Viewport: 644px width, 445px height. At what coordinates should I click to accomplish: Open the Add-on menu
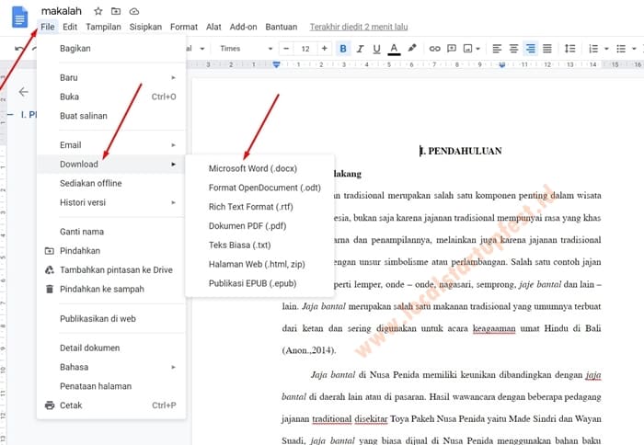pyautogui.click(x=243, y=27)
